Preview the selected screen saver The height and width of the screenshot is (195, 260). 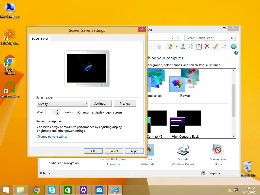pos(125,104)
